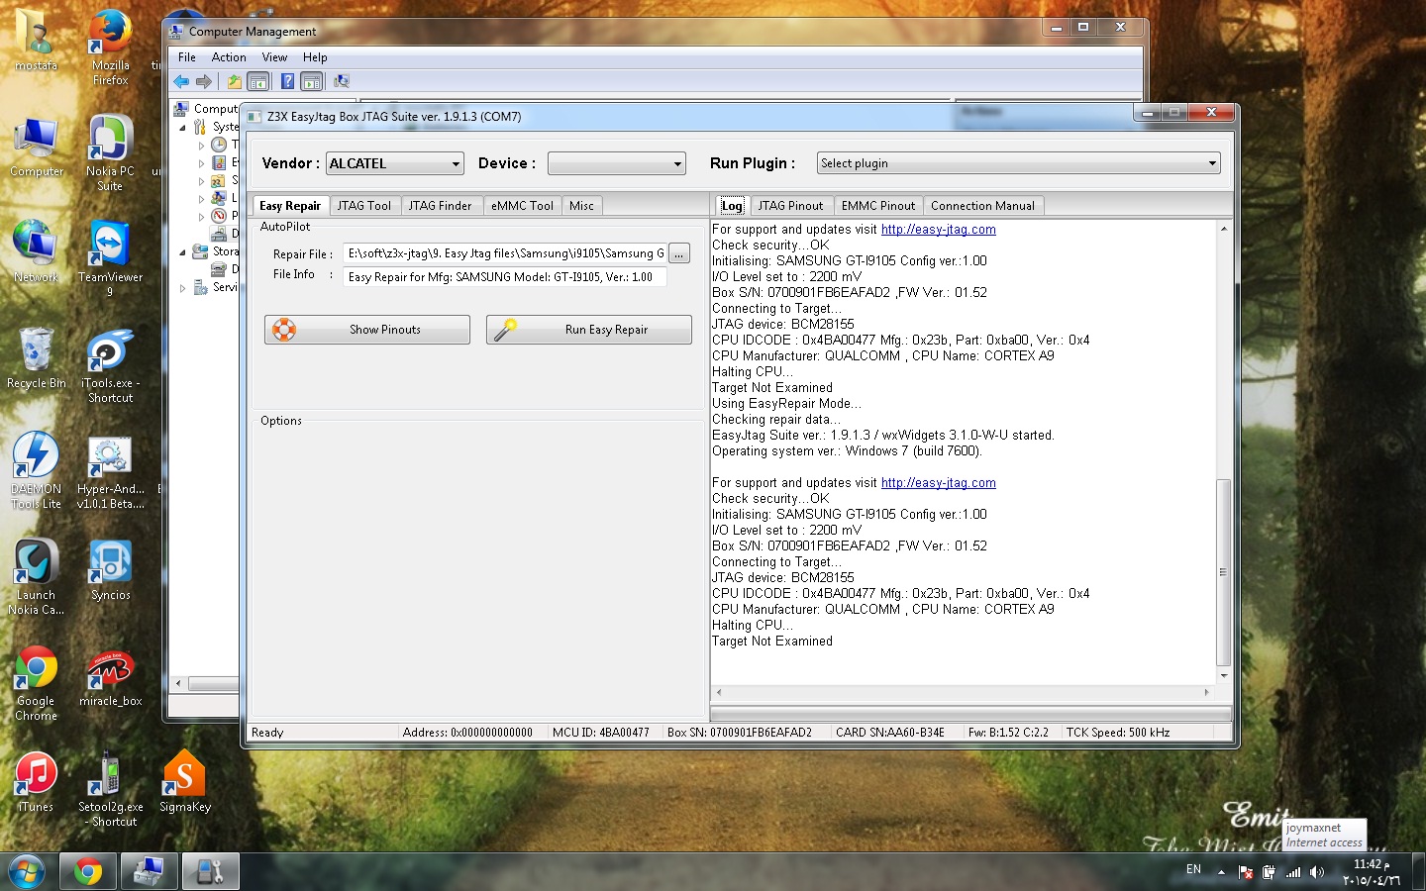Open Nokia PC Suite desktop icon
The width and height of the screenshot is (1426, 891).
coord(110,152)
